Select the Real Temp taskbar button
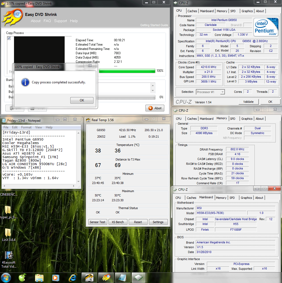The width and height of the screenshot is (282, 283). (89, 278)
